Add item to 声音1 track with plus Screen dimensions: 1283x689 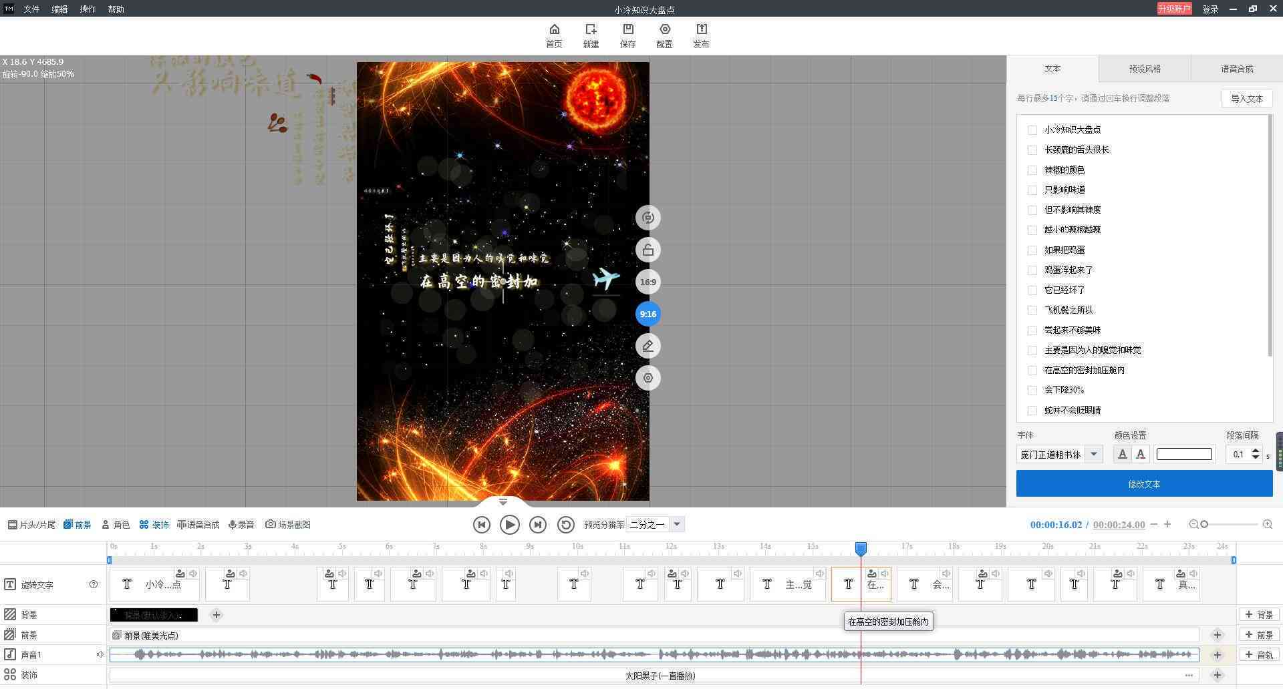(x=1217, y=655)
